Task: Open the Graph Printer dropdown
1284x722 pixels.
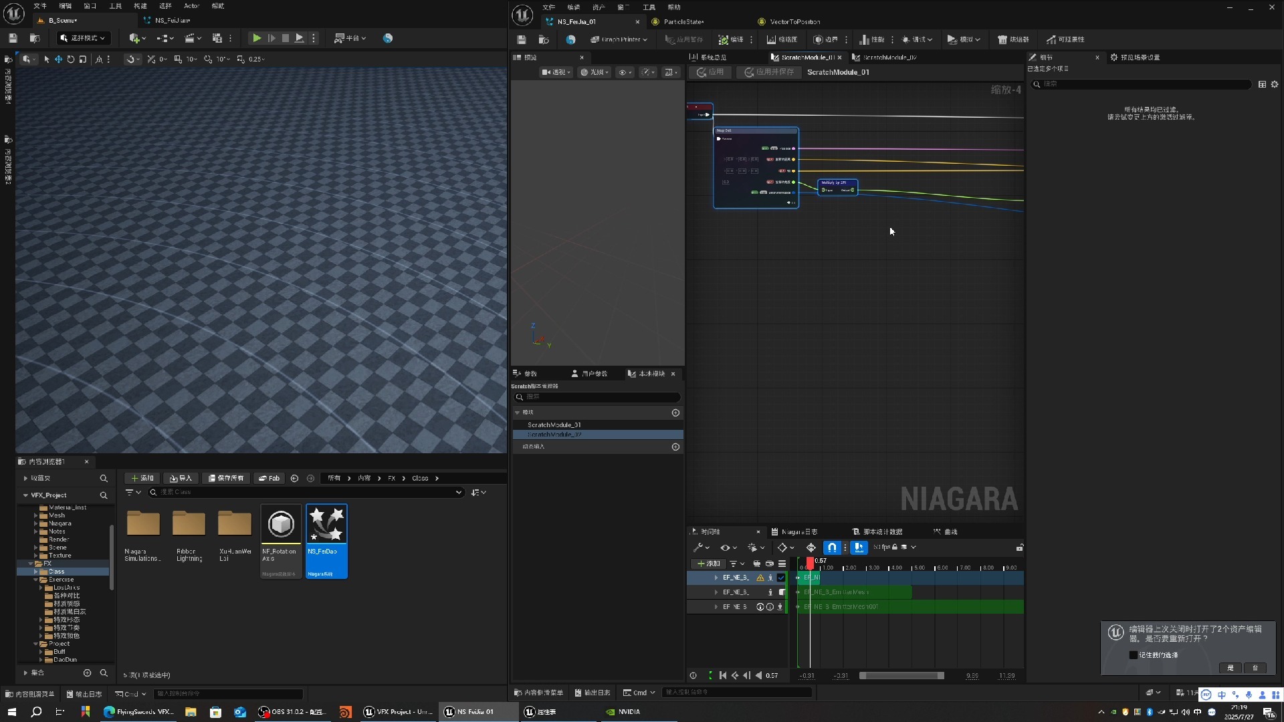Action: pyautogui.click(x=619, y=39)
